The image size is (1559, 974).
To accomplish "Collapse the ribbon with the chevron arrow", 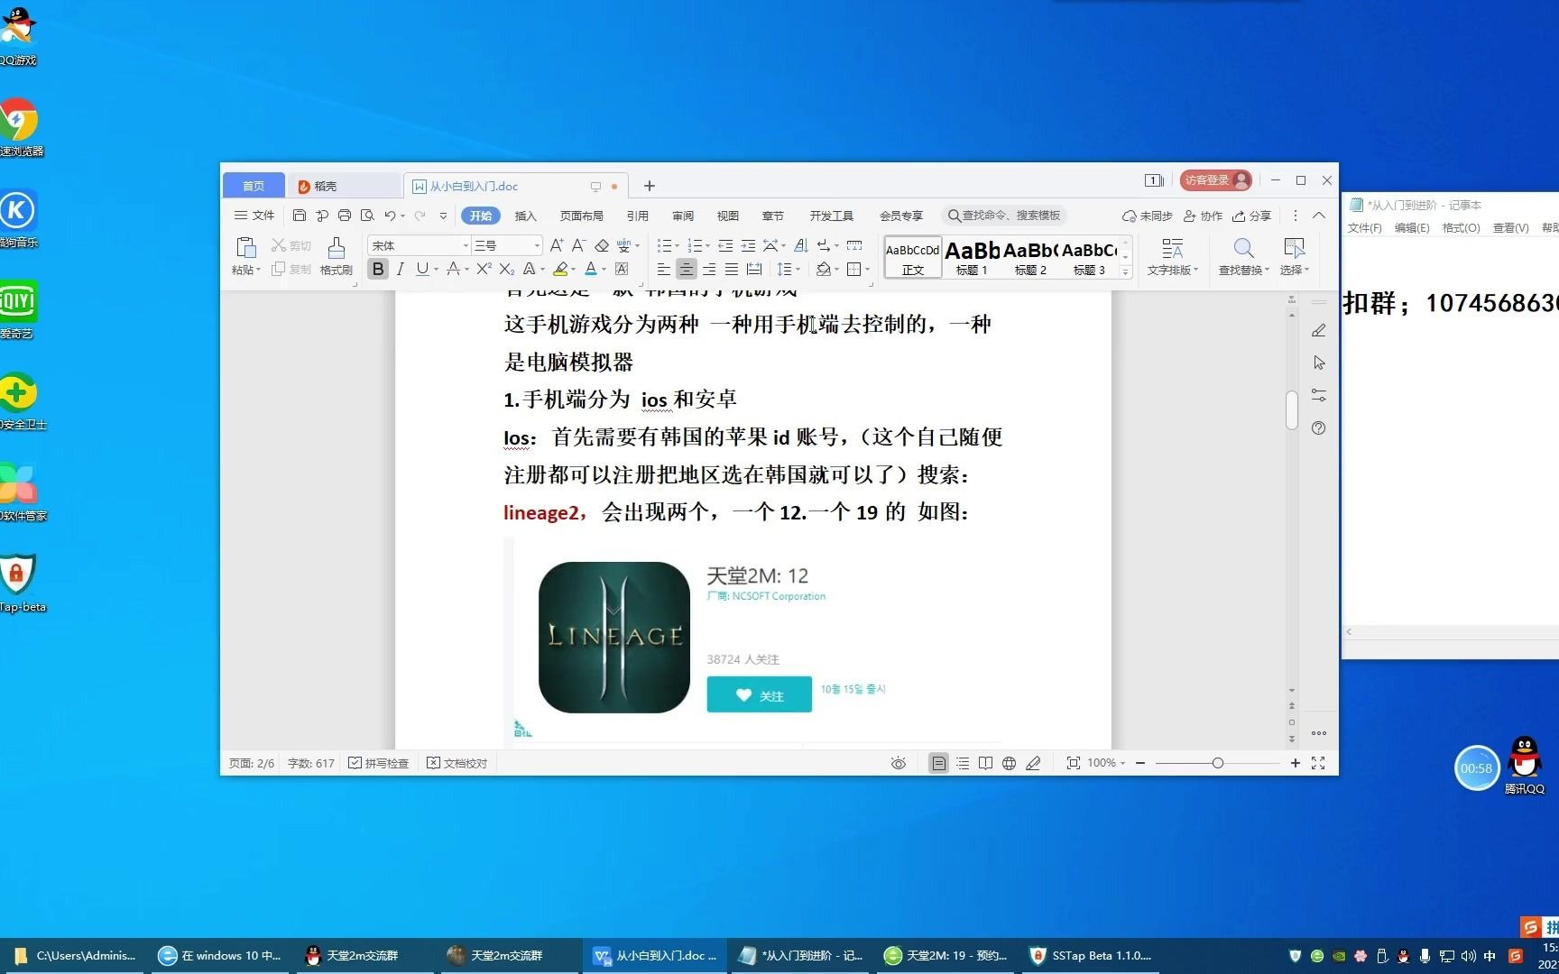I will (1319, 216).
